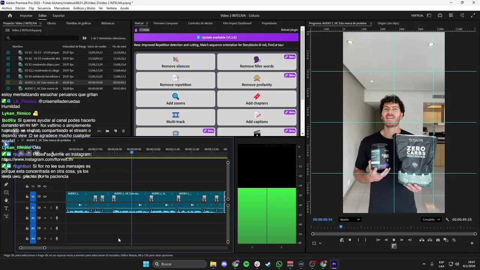Go to In point in program monitor
The width and height of the screenshot is (480, 270).
coord(378,240)
